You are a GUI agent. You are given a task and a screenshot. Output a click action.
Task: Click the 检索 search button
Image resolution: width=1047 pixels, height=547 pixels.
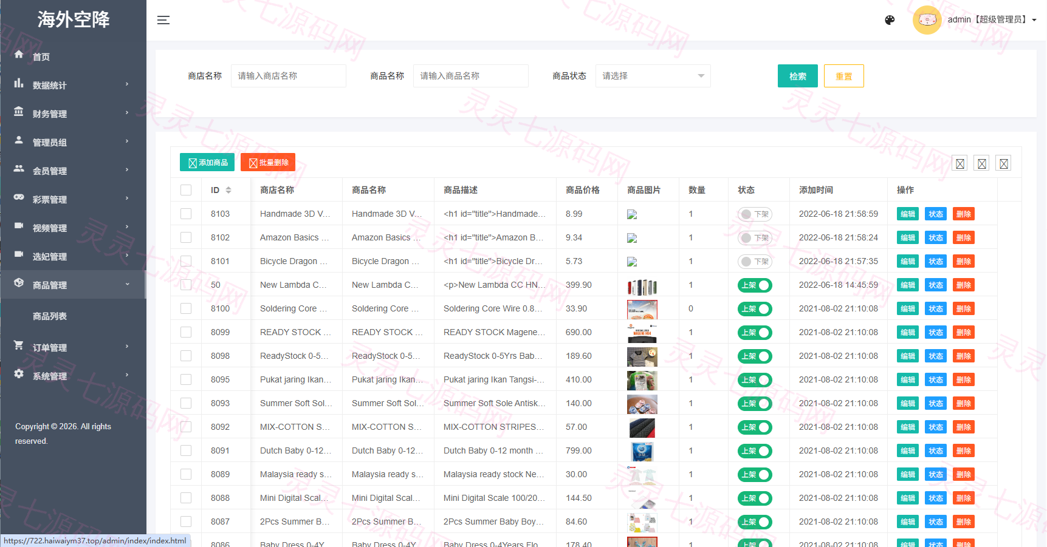pyautogui.click(x=797, y=76)
